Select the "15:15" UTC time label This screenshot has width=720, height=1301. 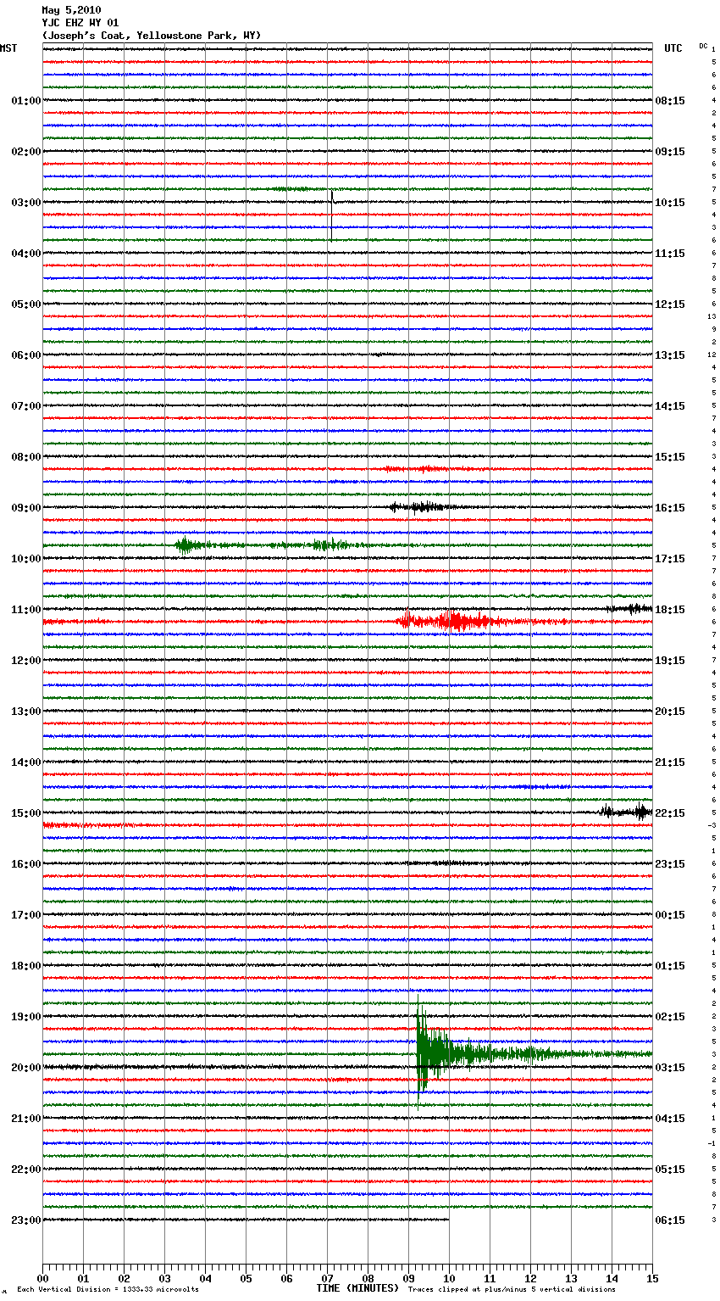click(x=670, y=457)
